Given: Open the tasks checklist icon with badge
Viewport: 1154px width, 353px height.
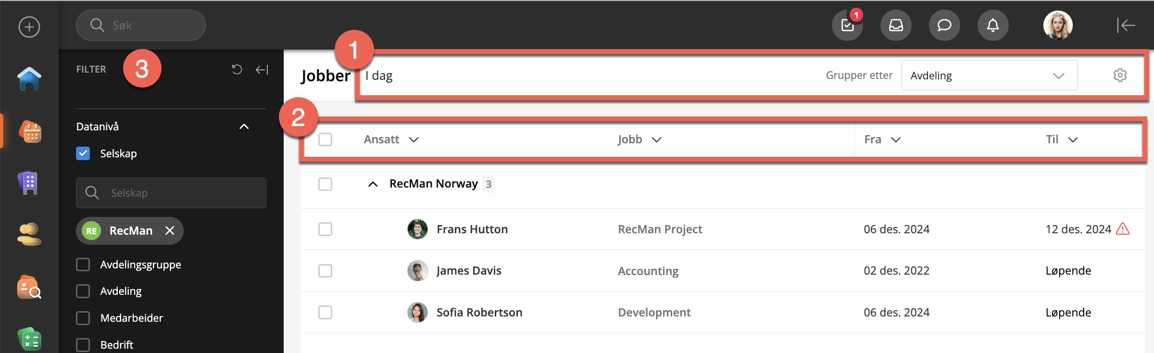Looking at the screenshot, I should coord(847,25).
